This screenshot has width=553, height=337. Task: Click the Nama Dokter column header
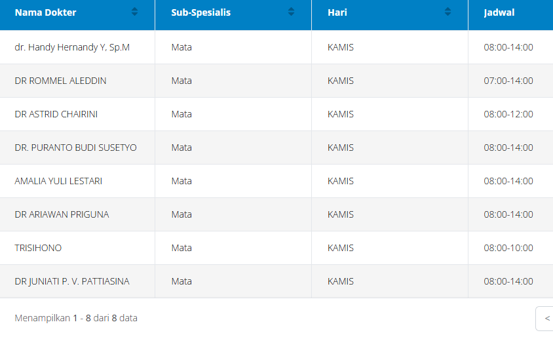tap(46, 12)
